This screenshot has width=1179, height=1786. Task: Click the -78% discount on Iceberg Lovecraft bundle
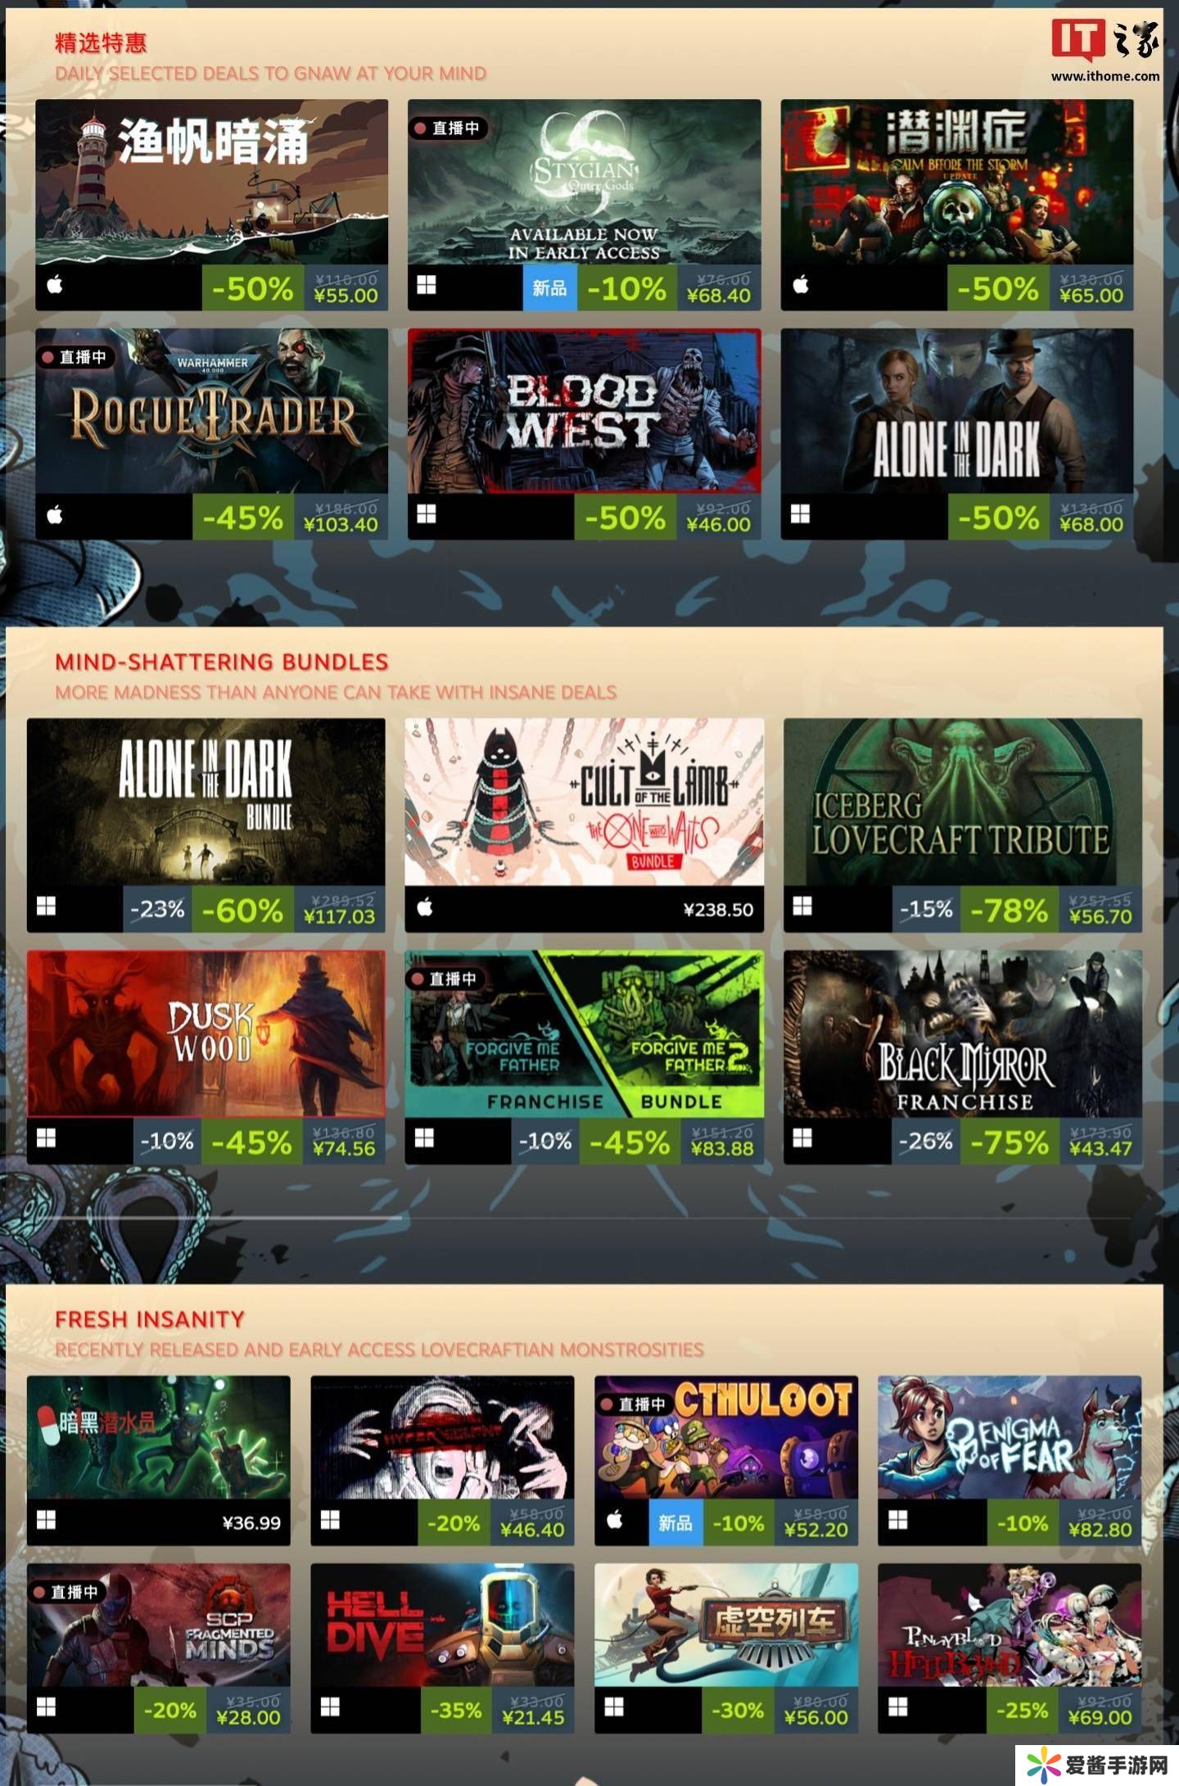pyautogui.click(x=1010, y=910)
